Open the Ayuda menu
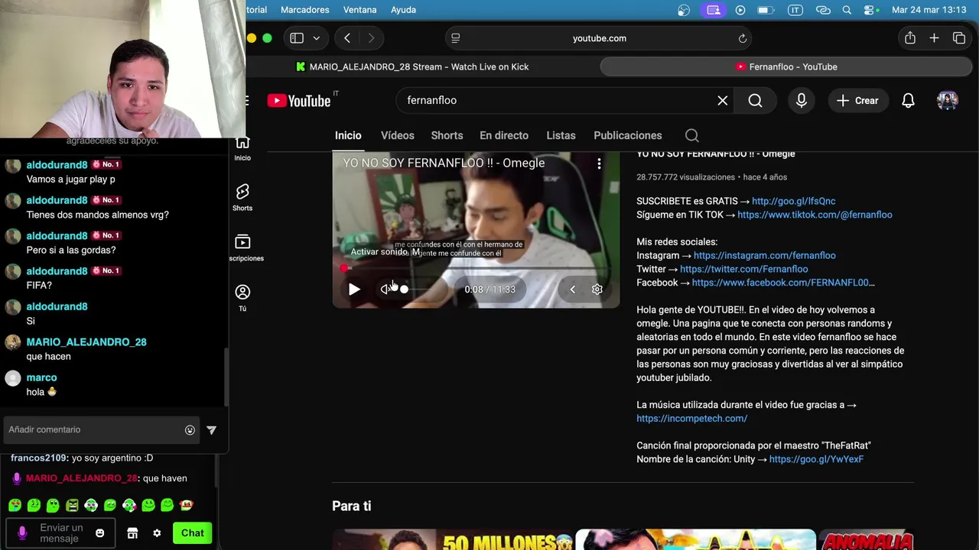 point(403,10)
